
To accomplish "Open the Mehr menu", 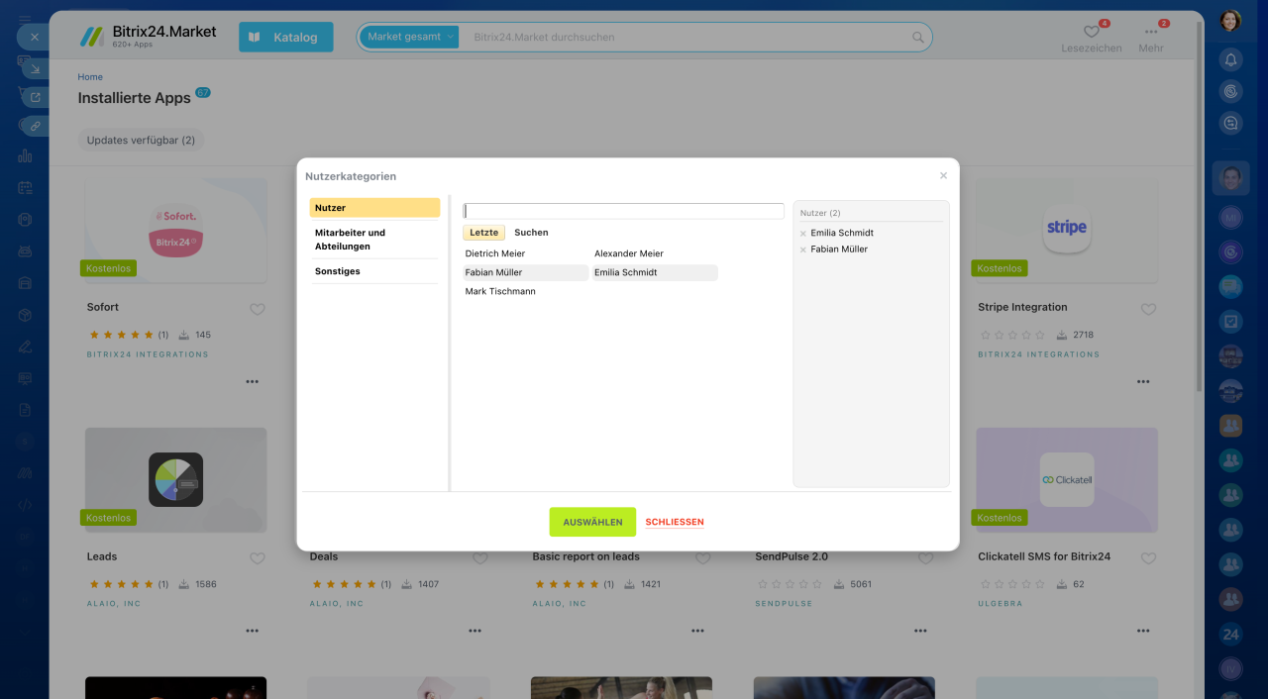I will (1151, 38).
